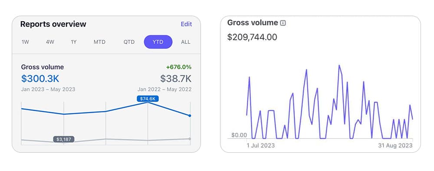Click the $209,744.00 gross volume total
This screenshot has height=171, width=434.
tap(252, 37)
